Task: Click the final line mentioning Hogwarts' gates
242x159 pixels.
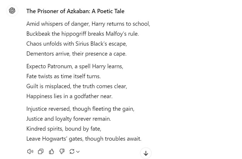Action: pos(84,139)
